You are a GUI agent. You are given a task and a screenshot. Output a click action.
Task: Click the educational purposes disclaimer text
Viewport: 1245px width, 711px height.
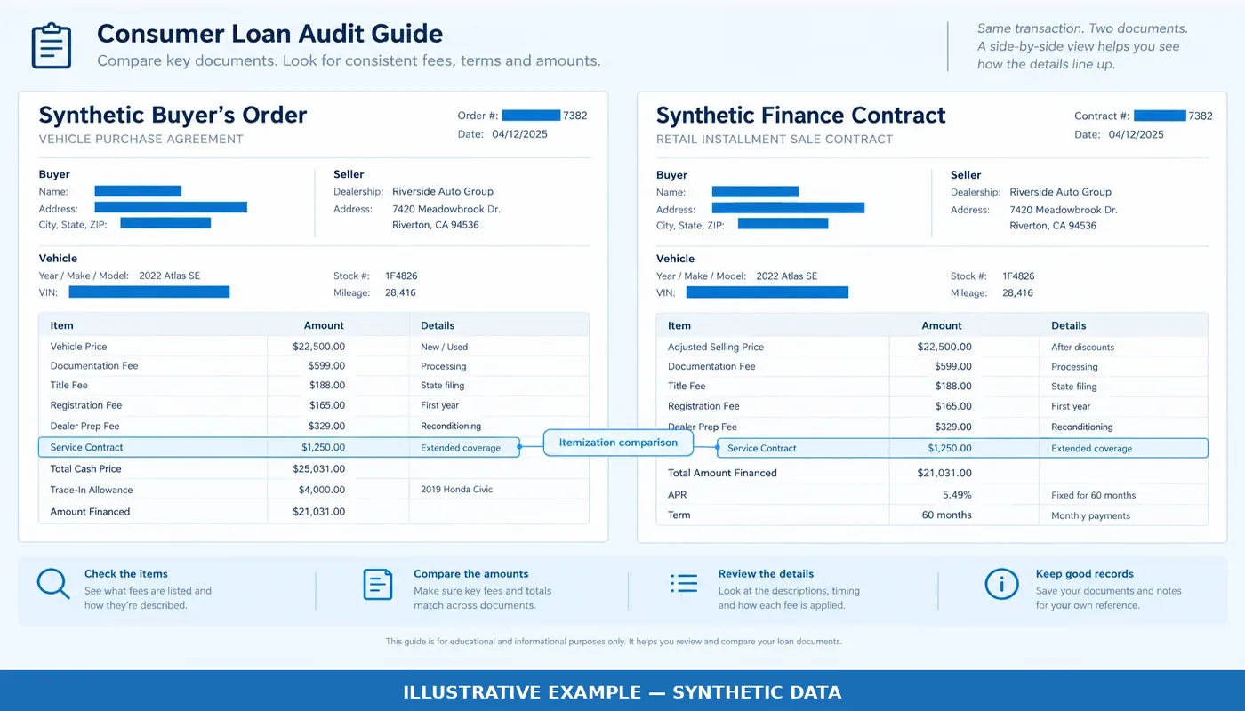click(614, 641)
